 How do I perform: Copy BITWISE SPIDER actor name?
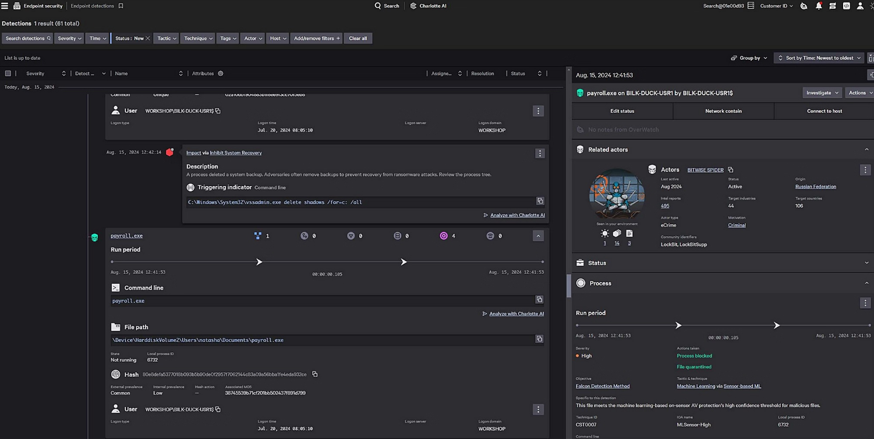click(731, 170)
